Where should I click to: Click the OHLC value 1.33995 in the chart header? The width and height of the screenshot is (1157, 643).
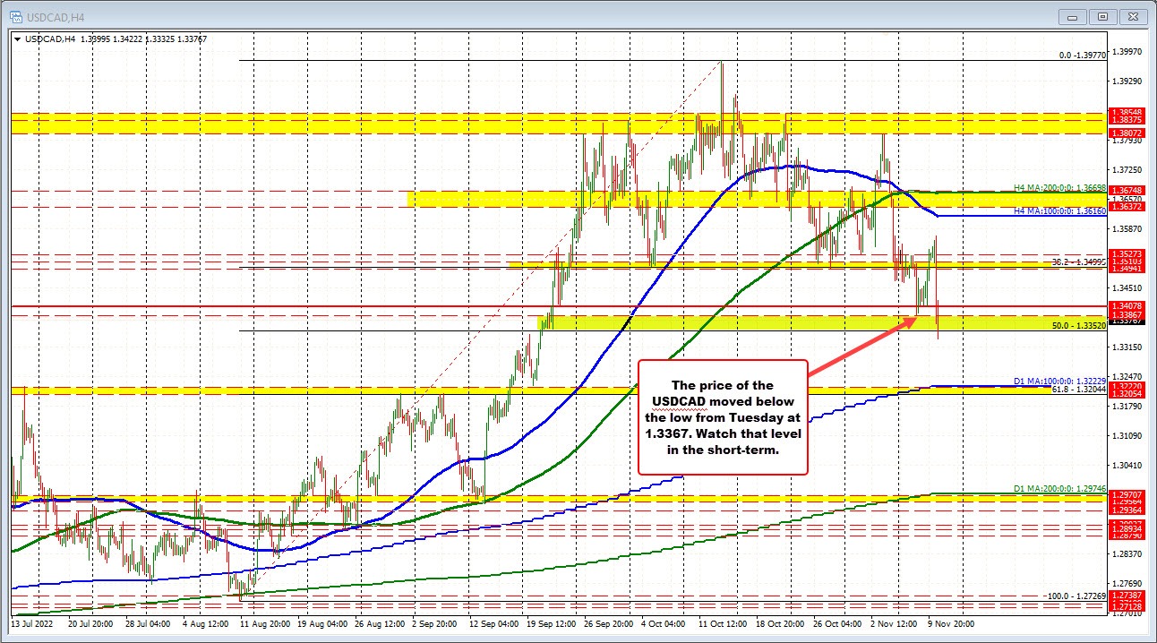(94, 38)
